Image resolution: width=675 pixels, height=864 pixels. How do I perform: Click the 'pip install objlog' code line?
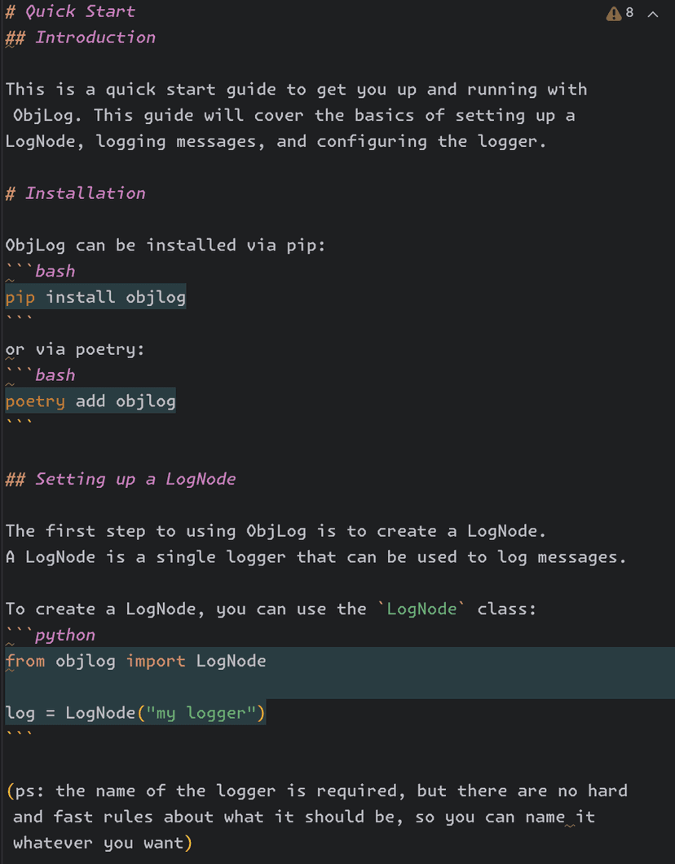pos(95,297)
